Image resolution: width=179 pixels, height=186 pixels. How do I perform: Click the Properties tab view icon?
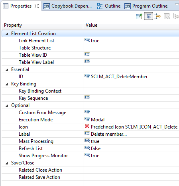(6, 6)
